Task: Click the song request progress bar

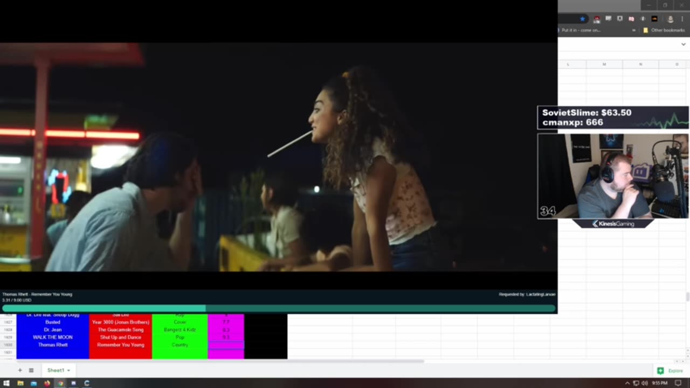Action: click(x=279, y=308)
